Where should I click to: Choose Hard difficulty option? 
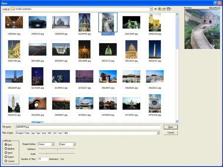click(6, 153)
